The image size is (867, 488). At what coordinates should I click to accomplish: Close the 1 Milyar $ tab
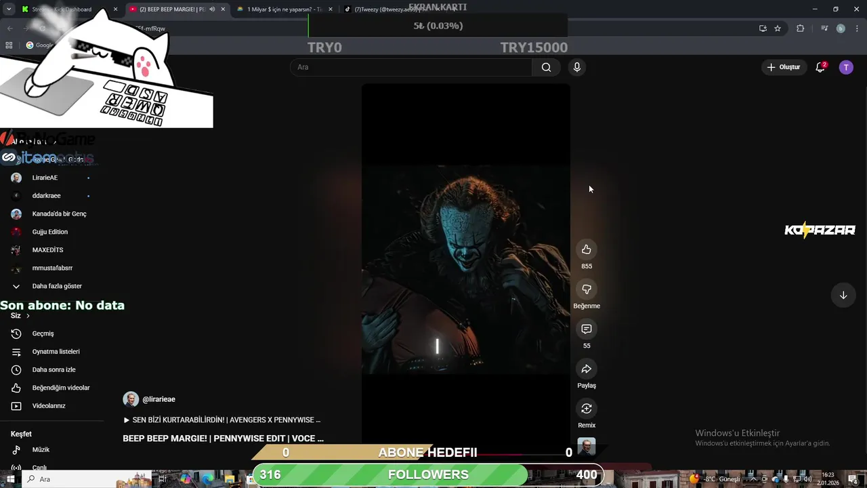pyautogui.click(x=331, y=9)
